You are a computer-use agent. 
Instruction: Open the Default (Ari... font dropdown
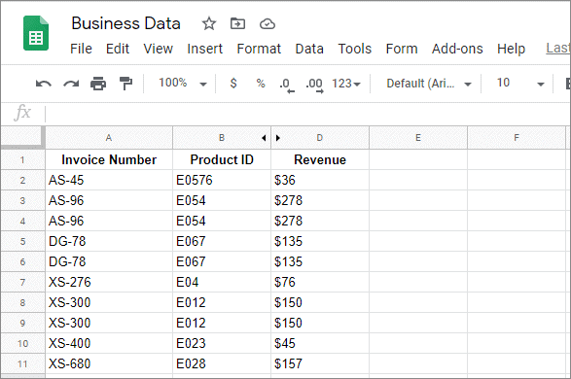click(x=429, y=84)
